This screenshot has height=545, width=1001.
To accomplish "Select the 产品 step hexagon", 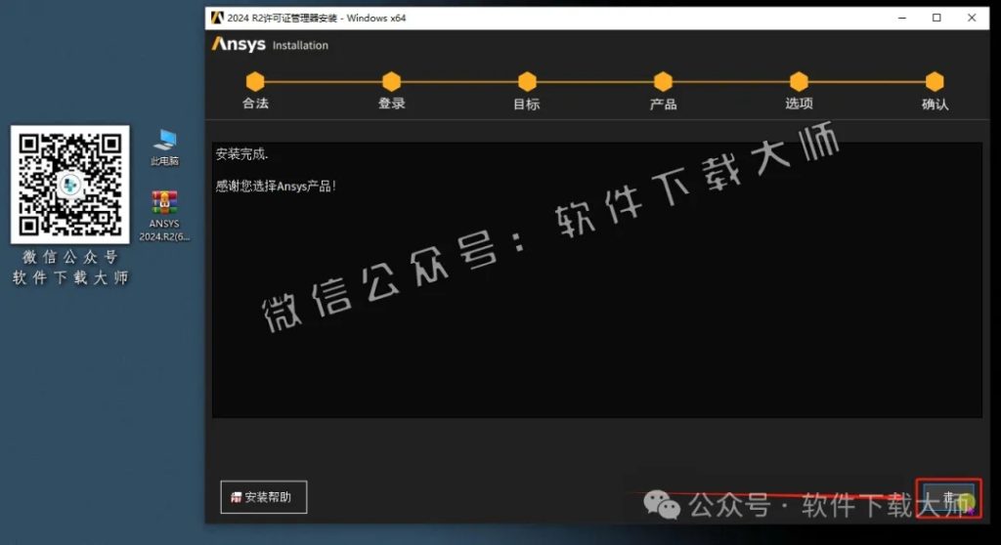I will tap(664, 82).
